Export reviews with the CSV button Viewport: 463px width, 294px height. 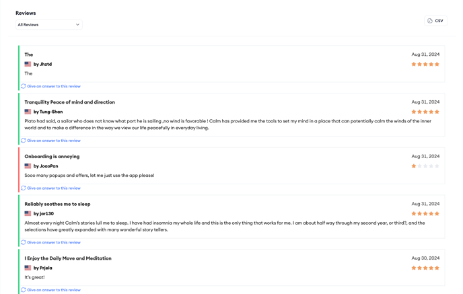435,21
